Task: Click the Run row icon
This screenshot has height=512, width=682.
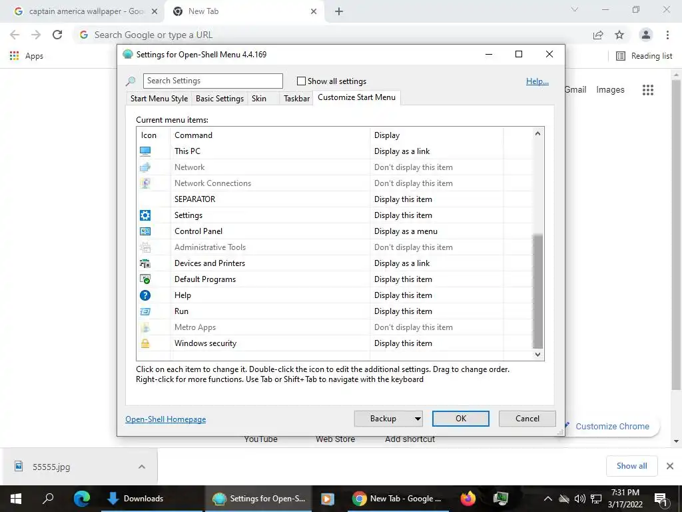Action: click(145, 311)
